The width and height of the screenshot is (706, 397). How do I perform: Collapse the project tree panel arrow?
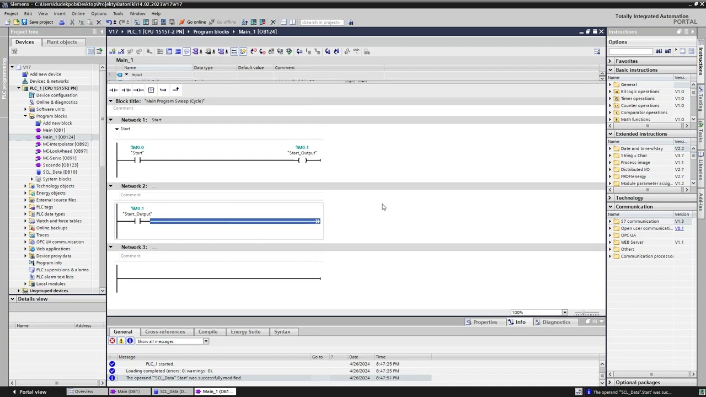pos(102,31)
